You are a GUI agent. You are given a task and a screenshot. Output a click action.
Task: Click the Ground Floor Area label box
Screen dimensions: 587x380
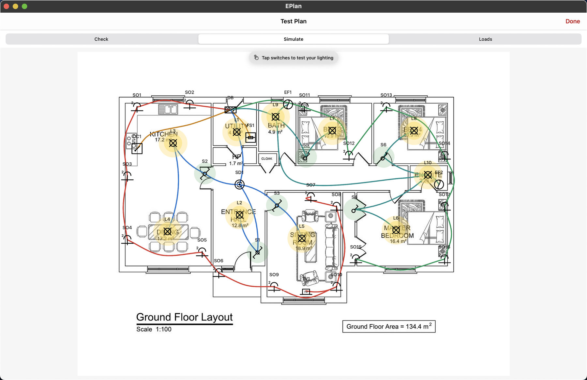389,326
